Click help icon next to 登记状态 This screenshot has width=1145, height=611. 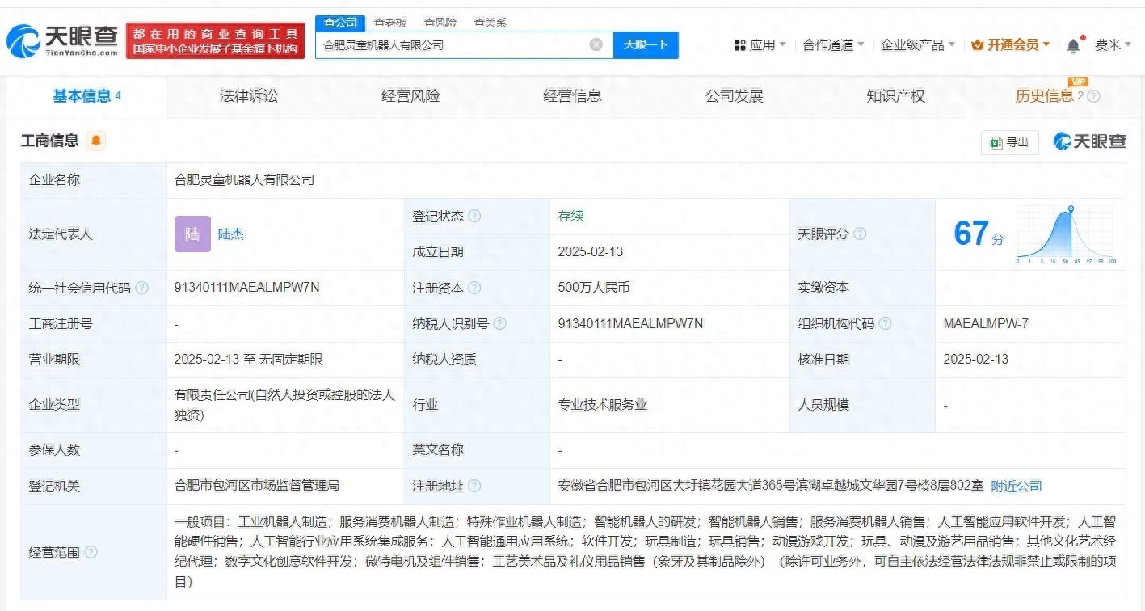coord(475,216)
